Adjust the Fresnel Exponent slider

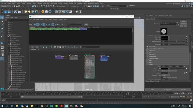177,41
